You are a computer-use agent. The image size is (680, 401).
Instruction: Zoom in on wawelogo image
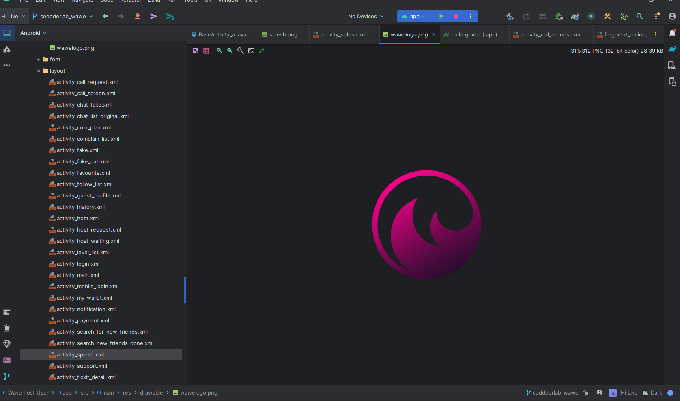[x=219, y=51]
